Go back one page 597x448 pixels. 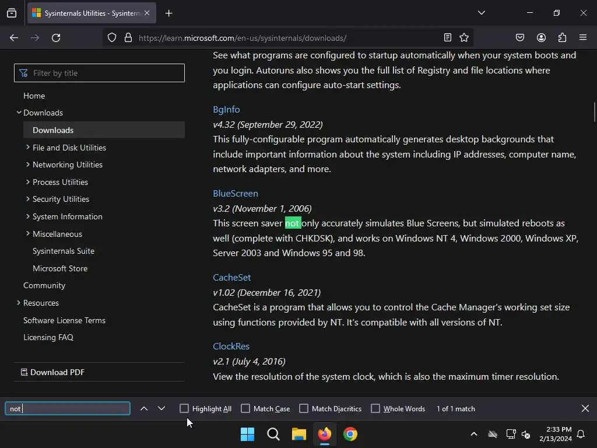pos(14,38)
